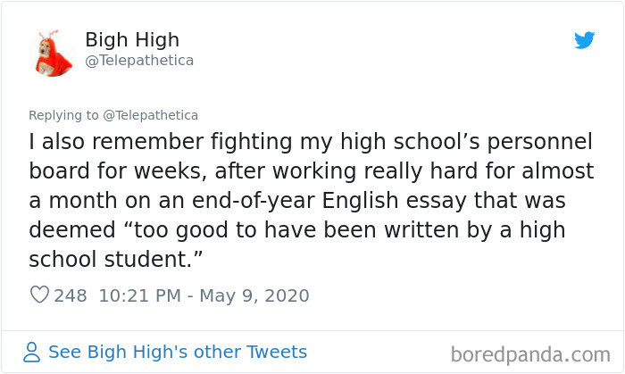Image resolution: width=625 pixels, height=374 pixels.
Task: Open the Bigh High display name
Action: [132, 40]
